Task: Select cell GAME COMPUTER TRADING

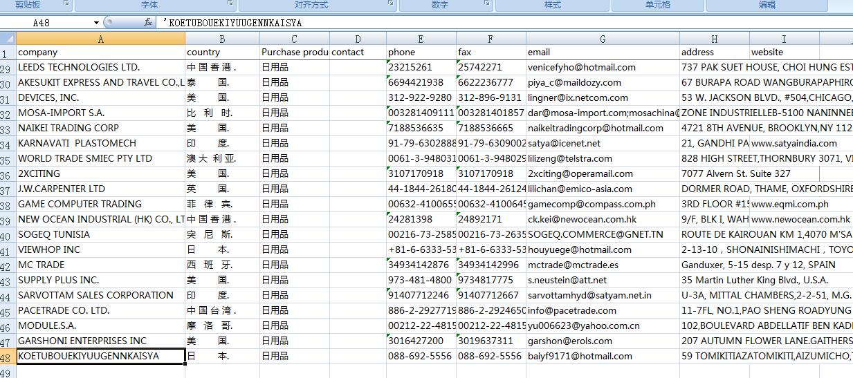Action: pos(101,205)
